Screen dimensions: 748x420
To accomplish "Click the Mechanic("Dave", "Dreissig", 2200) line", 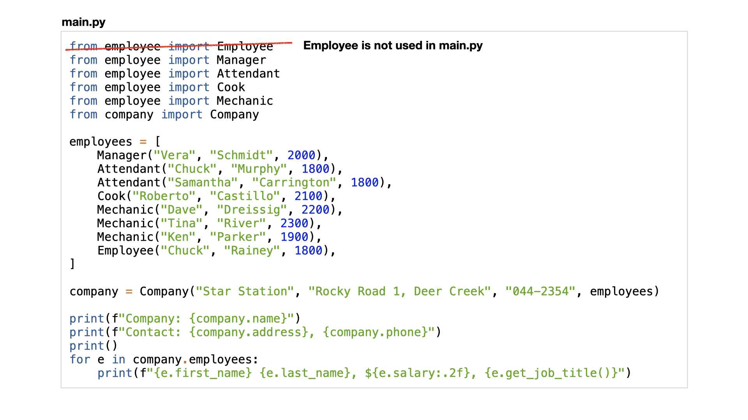I will tap(220, 210).
